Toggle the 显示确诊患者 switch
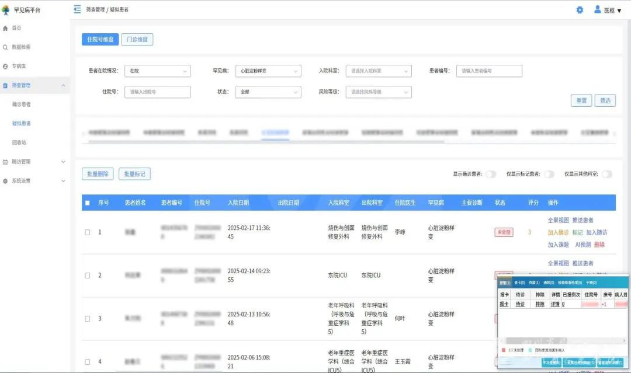The height and width of the screenshot is (373, 631). [x=491, y=174]
